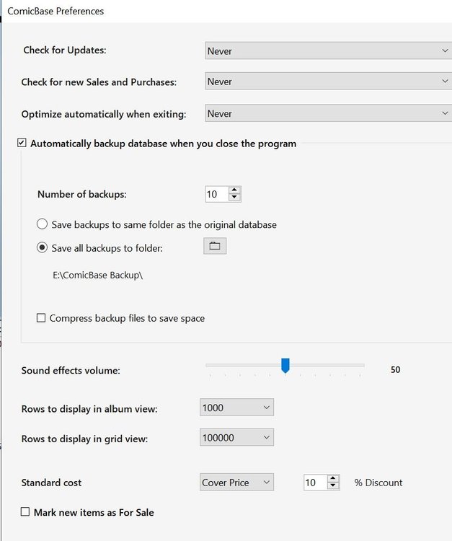Click in the Number of backups field

[x=216, y=195]
